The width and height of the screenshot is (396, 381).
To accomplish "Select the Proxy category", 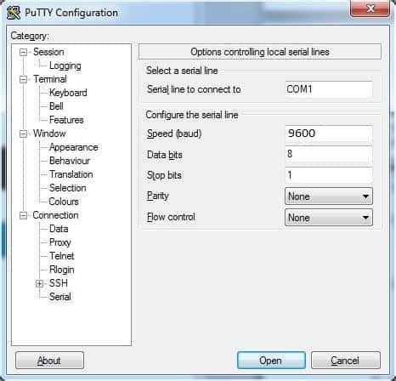I will point(59,242).
